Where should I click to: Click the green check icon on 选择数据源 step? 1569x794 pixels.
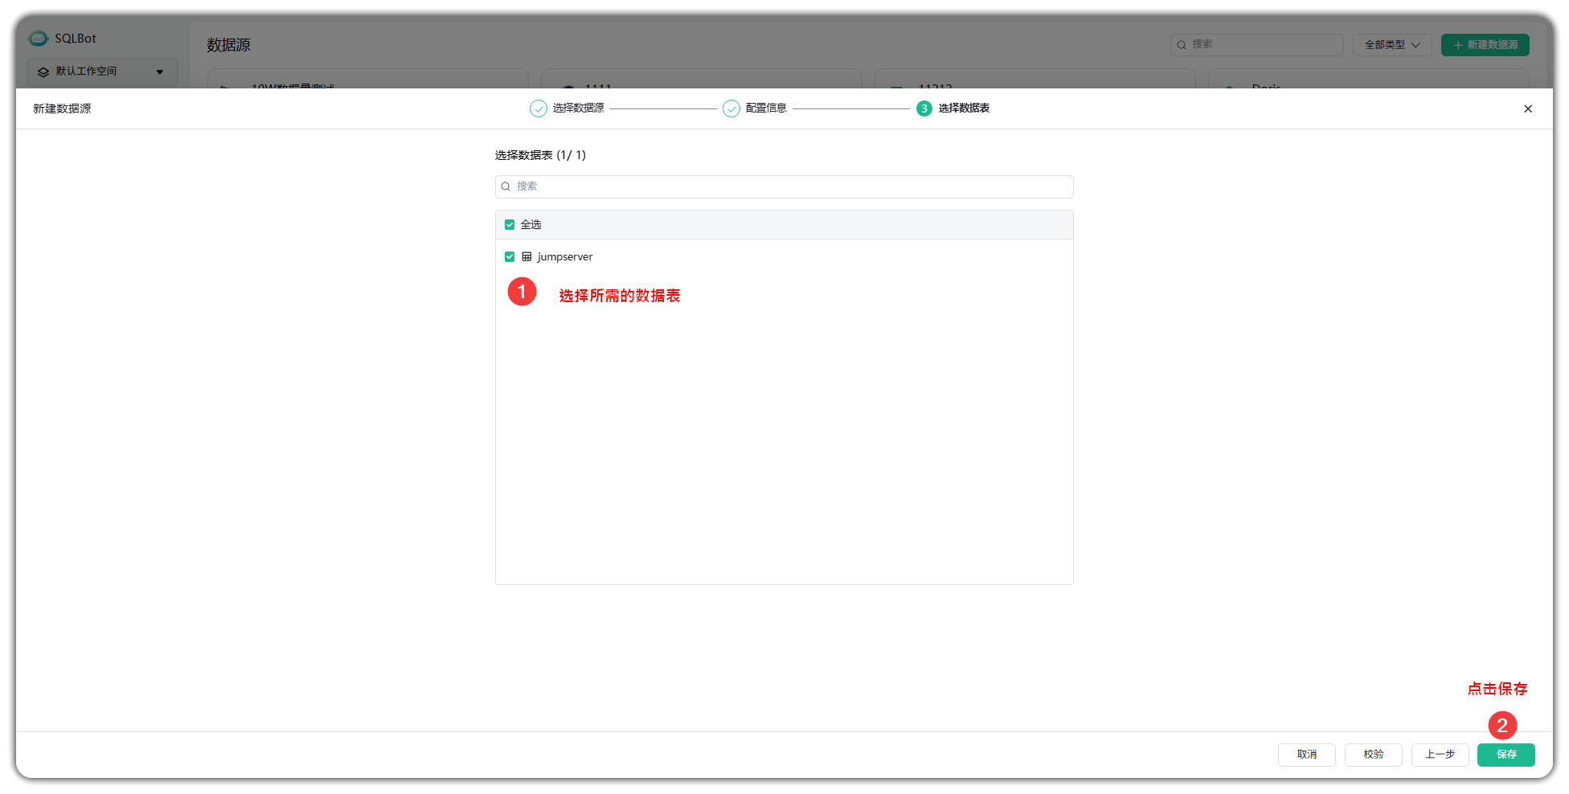(x=538, y=108)
